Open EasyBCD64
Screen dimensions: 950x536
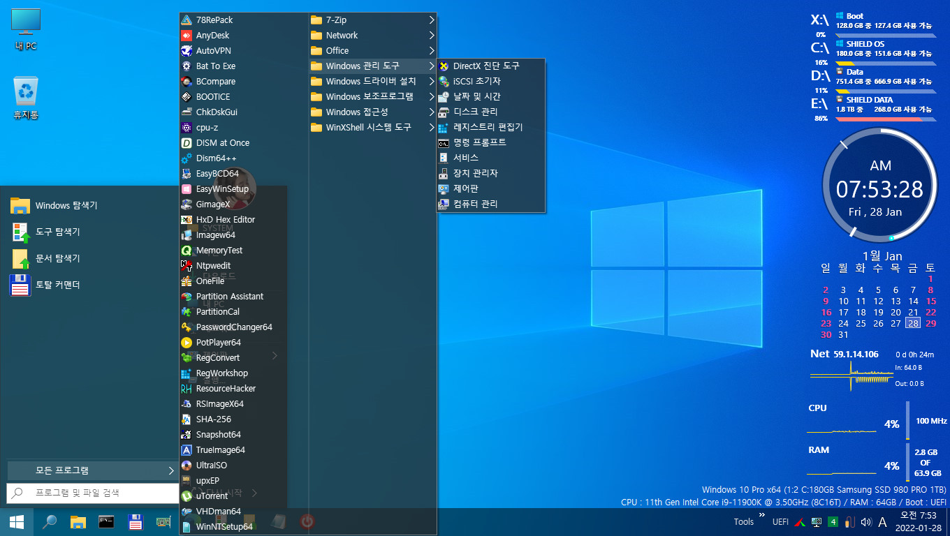point(244,173)
